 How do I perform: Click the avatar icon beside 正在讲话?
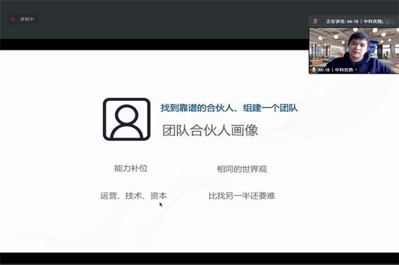[x=315, y=21]
